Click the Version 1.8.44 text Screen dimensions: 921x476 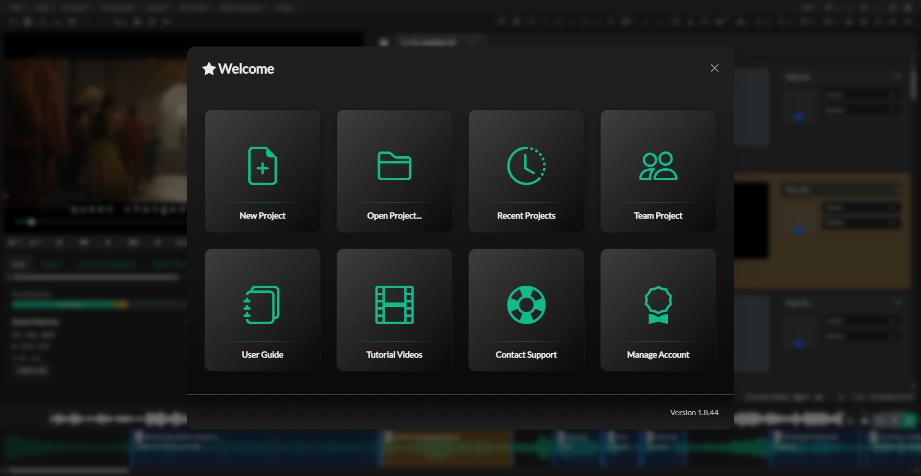coord(694,412)
